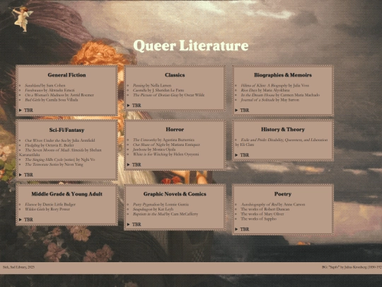Select the Poetry heading

point(283,194)
